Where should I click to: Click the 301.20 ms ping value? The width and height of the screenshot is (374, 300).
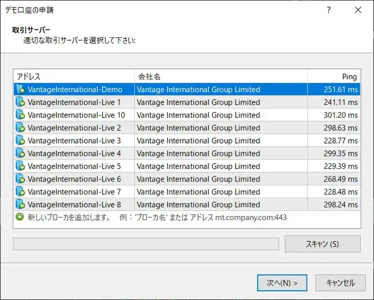coord(341,115)
